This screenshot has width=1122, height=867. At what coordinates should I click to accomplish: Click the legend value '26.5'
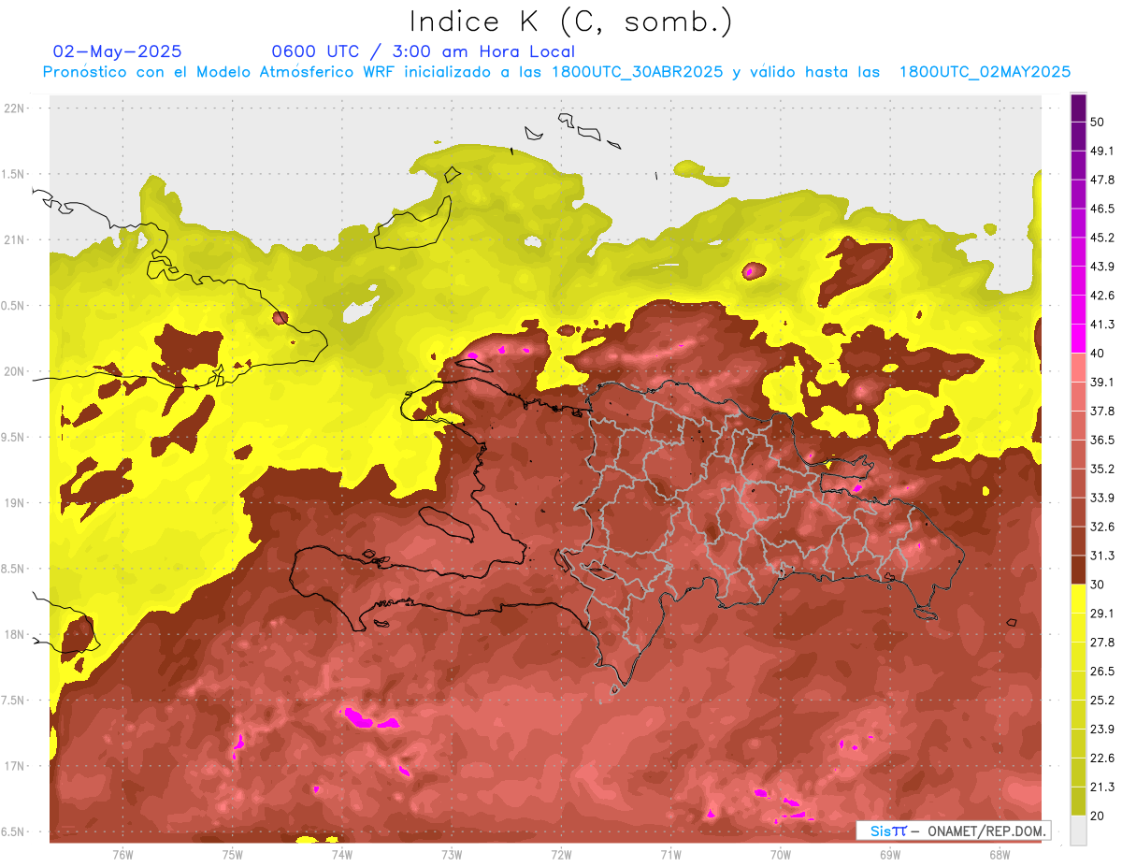click(x=1102, y=671)
